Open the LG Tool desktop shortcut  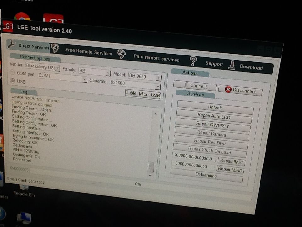[53, 18]
